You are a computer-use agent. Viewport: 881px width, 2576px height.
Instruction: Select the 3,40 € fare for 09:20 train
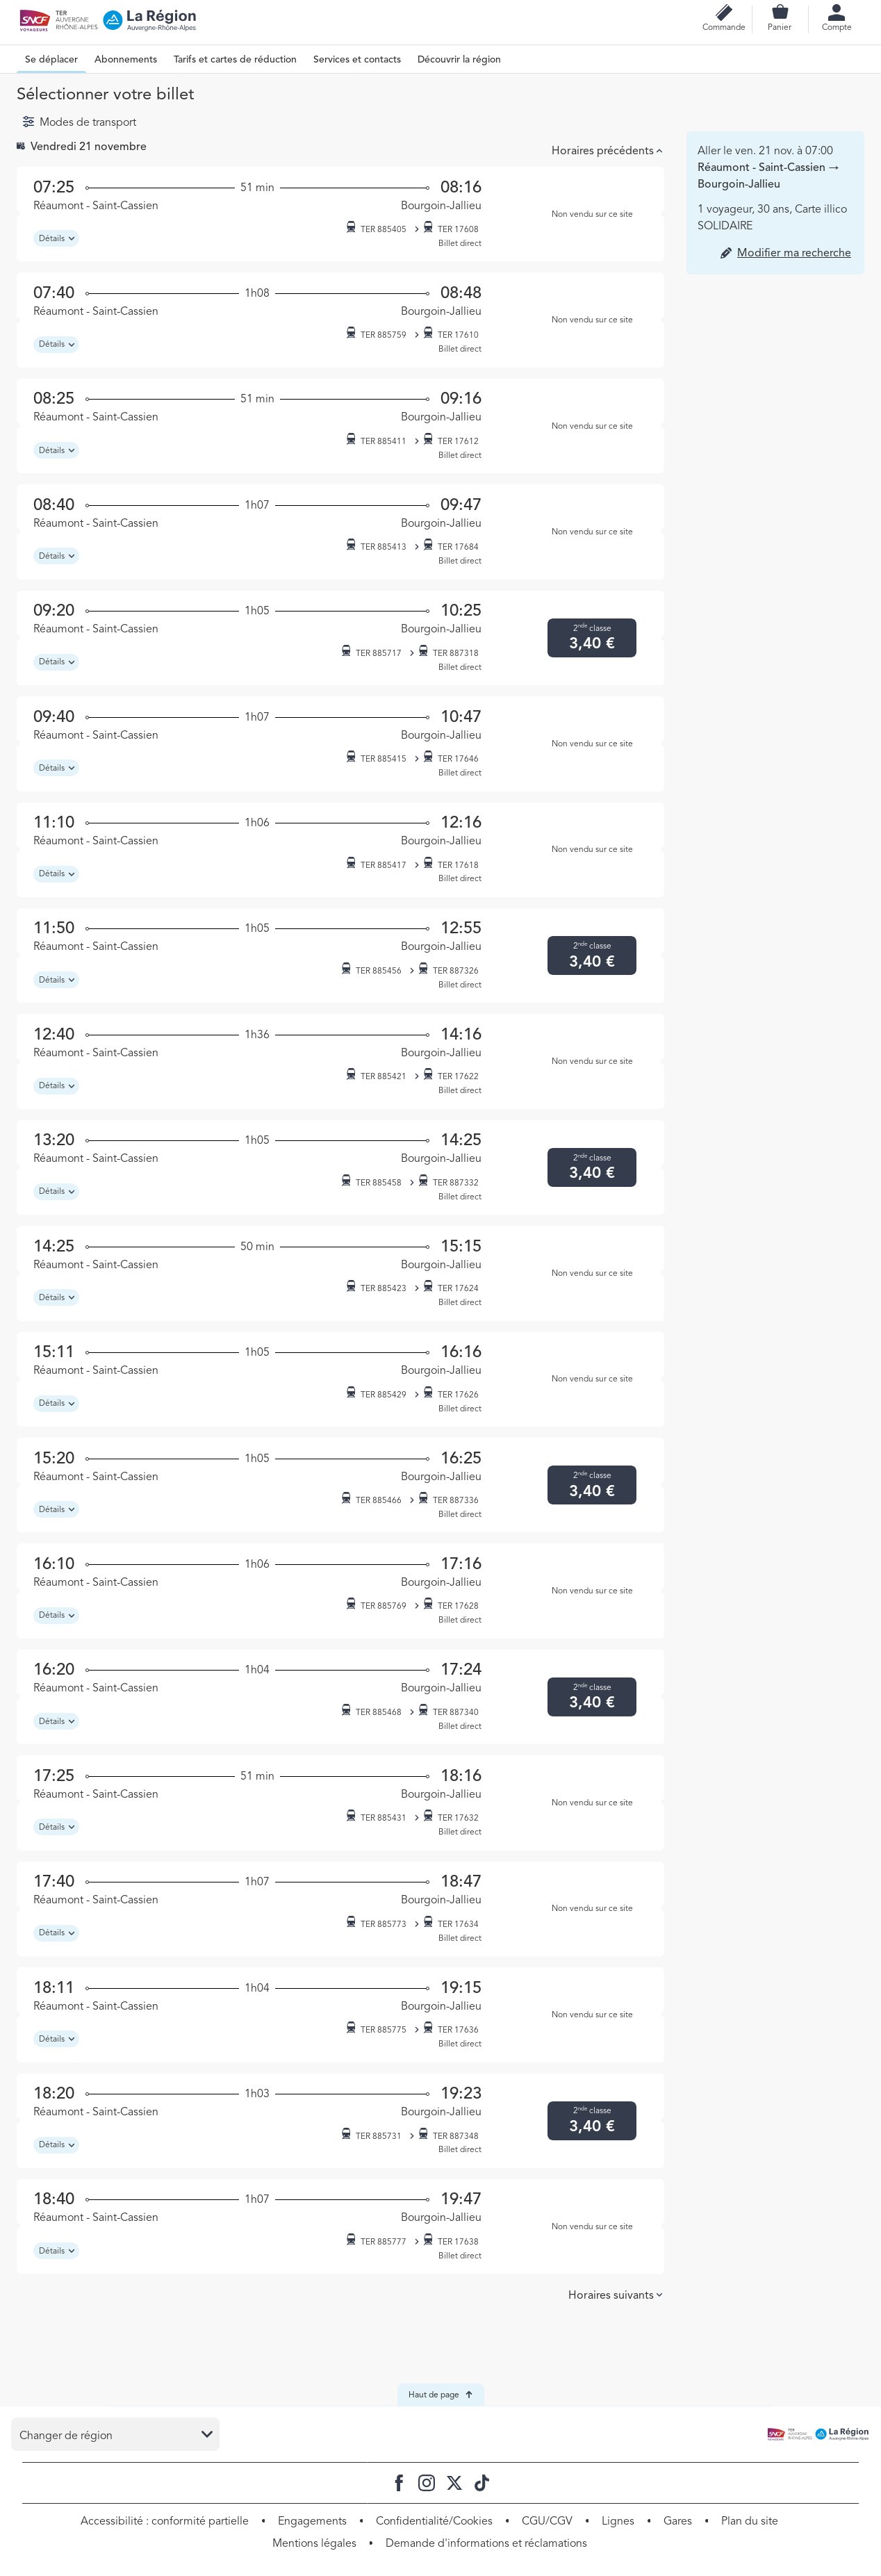[x=591, y=638]
